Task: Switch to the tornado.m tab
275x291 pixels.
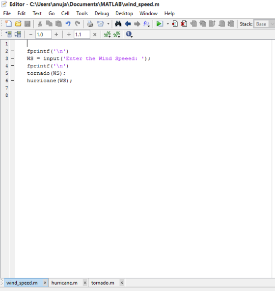Action: (103, 283)
